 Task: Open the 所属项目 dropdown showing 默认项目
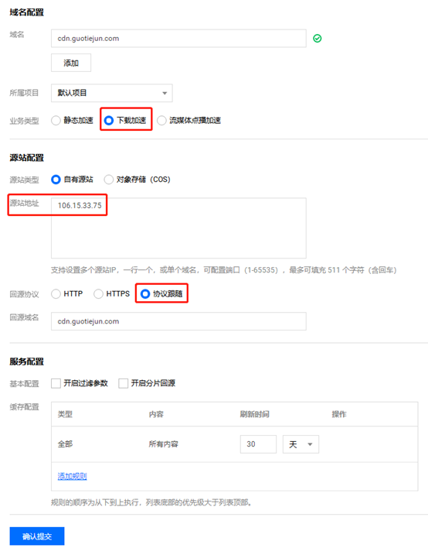[111, 93]
